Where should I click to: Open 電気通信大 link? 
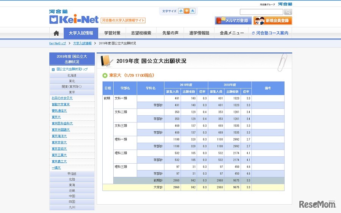pyautogui.click(x=59, y=111)
